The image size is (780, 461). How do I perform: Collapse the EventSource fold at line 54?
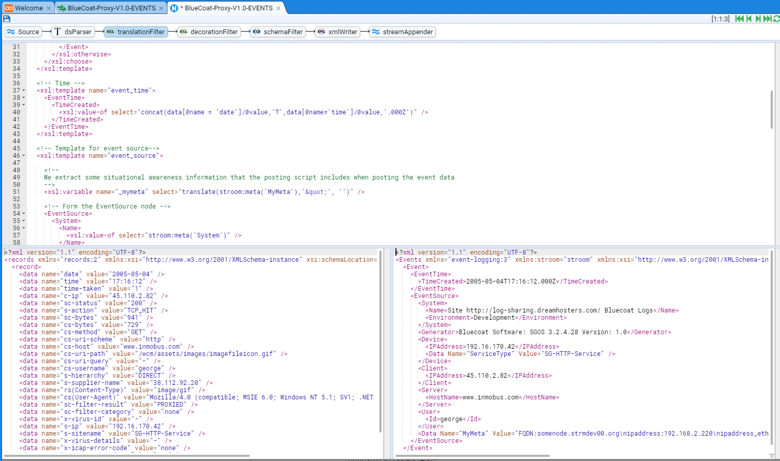(x=24, y=214)
